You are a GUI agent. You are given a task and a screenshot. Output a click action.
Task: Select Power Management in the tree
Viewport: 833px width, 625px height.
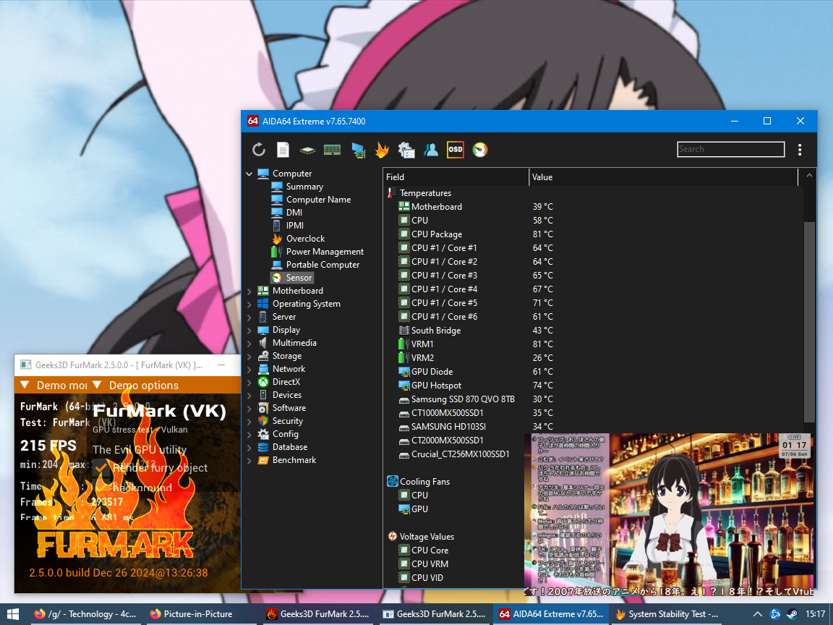point(325,252)
